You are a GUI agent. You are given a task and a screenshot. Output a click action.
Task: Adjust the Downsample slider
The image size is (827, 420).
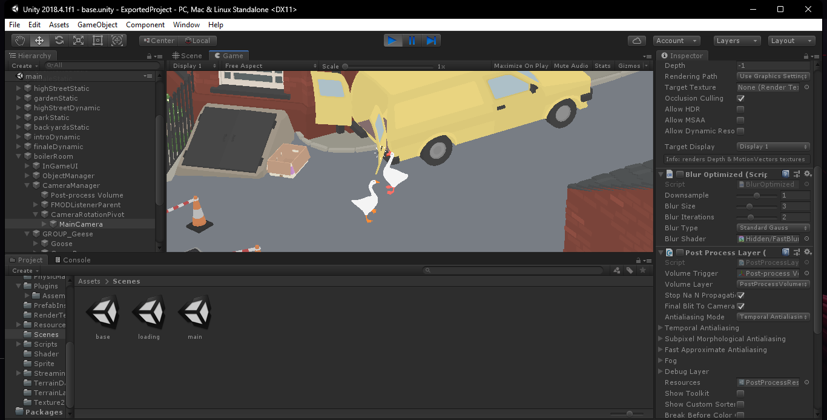coord(757,195)
